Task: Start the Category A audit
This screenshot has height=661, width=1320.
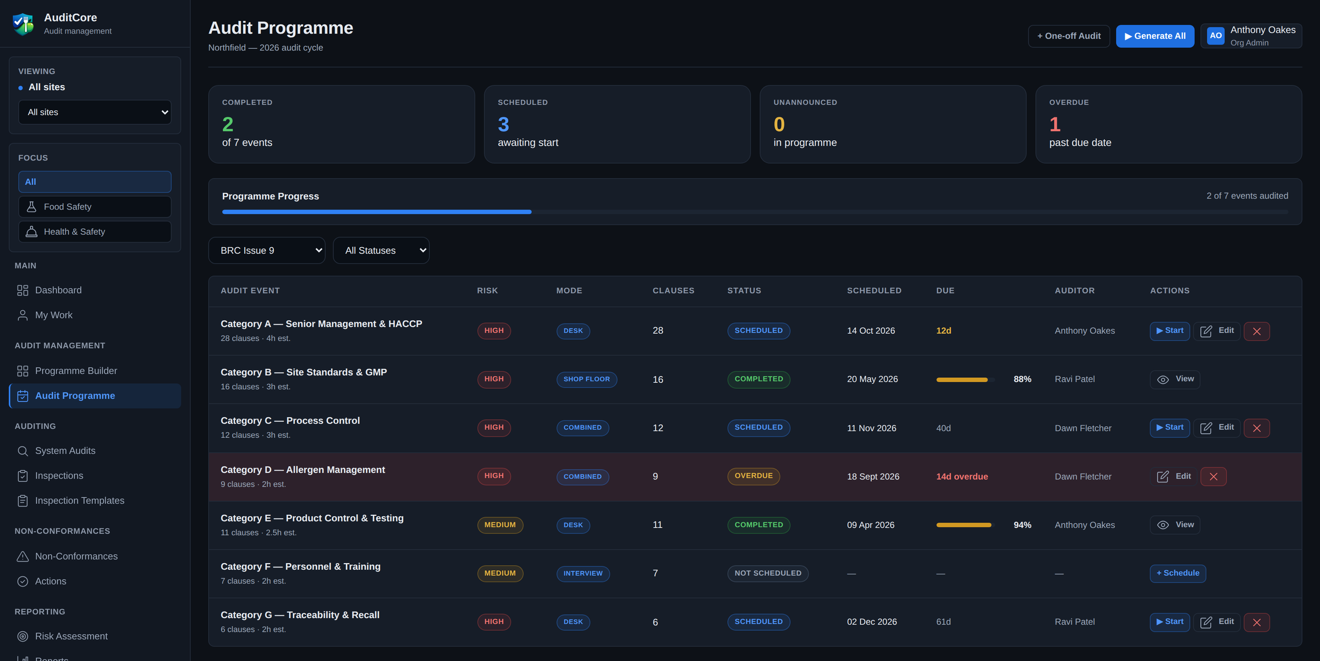Action: [x=1169, y=330]
